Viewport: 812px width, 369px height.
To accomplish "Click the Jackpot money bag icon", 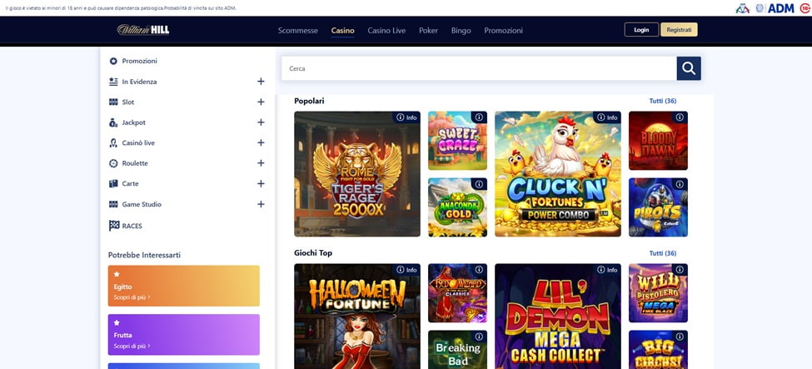I will click(113, 122).
